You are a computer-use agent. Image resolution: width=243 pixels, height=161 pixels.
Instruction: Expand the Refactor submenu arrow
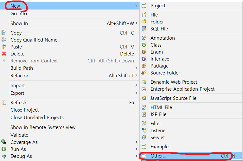136,75
